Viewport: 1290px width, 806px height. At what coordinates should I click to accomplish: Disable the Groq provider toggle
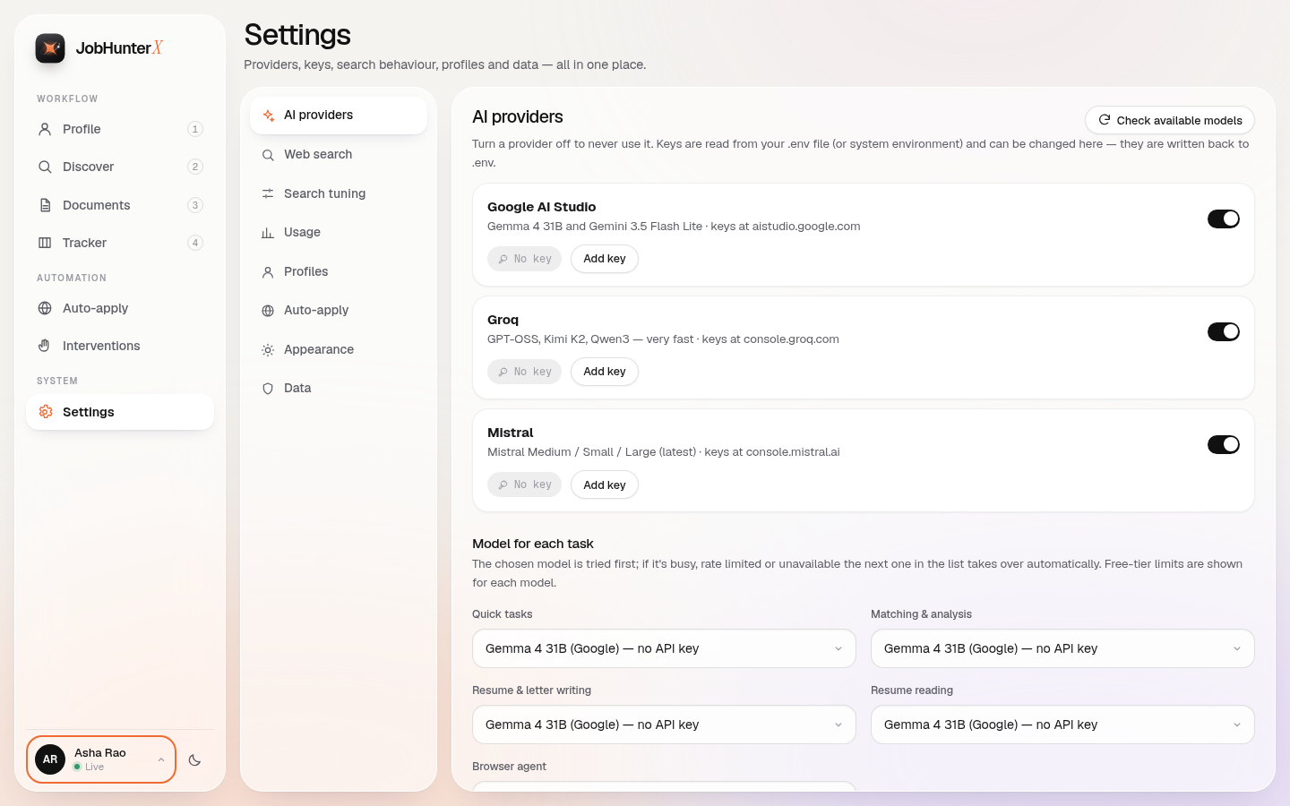1224,331
